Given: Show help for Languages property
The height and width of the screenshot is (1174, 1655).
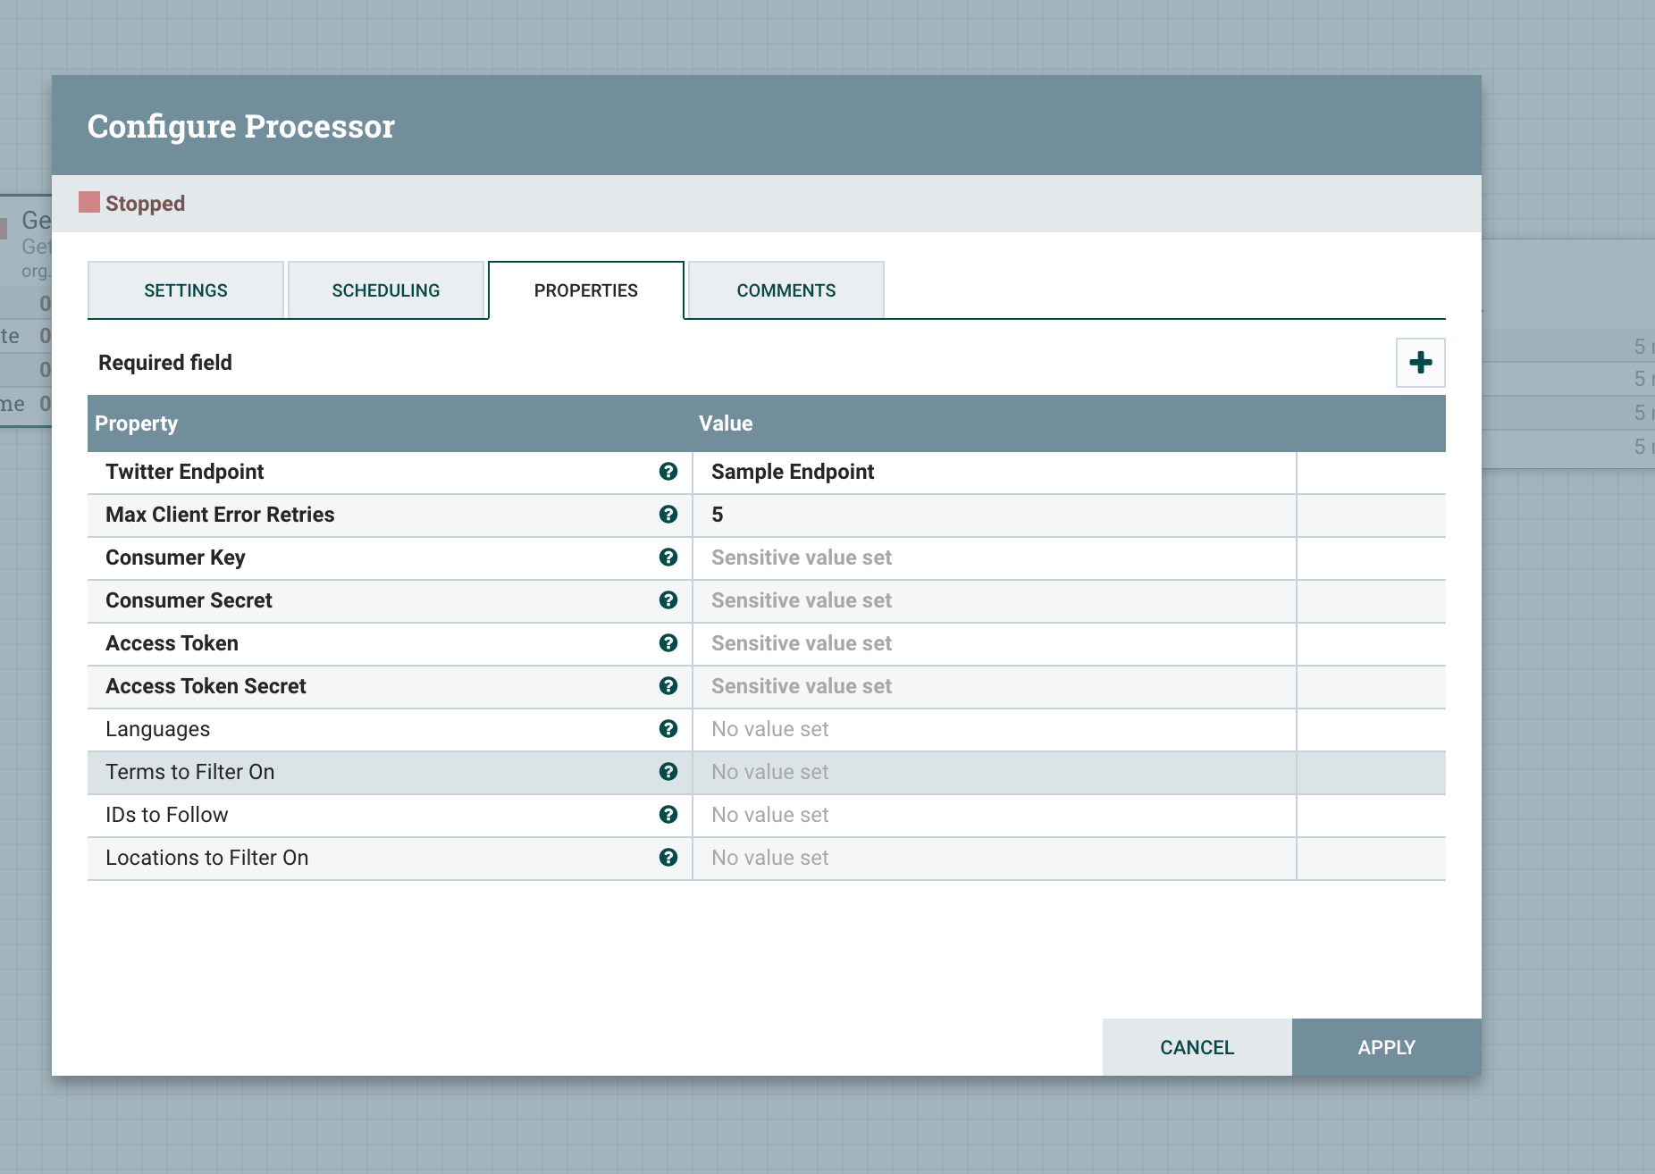Looking at the screenshot, I should click(x=669, y=729).
